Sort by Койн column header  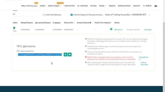[15, 23]
